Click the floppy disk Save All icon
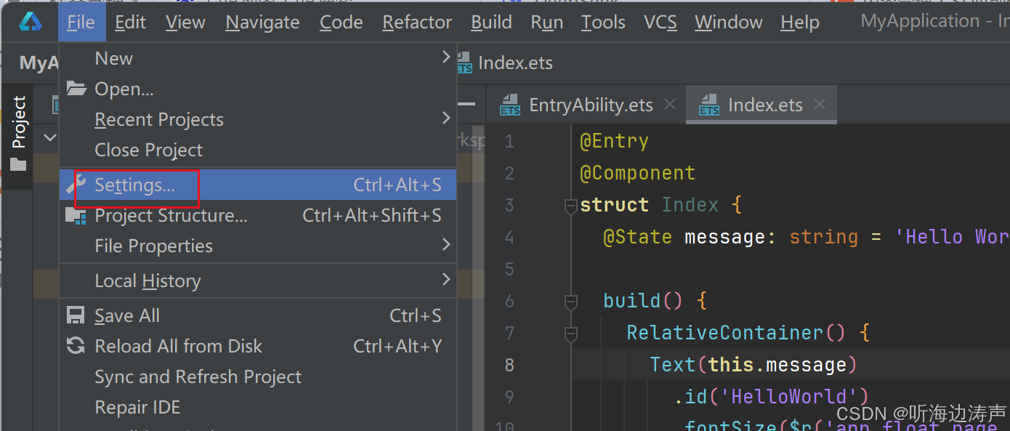This screenshot has width=1010, height=431. click(76, 315)
